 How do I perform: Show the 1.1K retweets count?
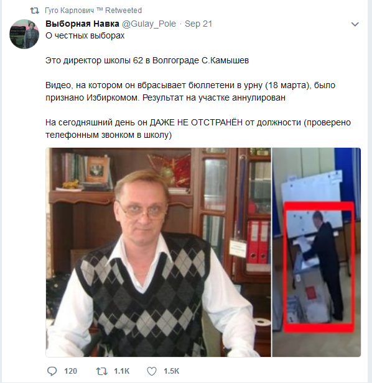coord(121,371)
